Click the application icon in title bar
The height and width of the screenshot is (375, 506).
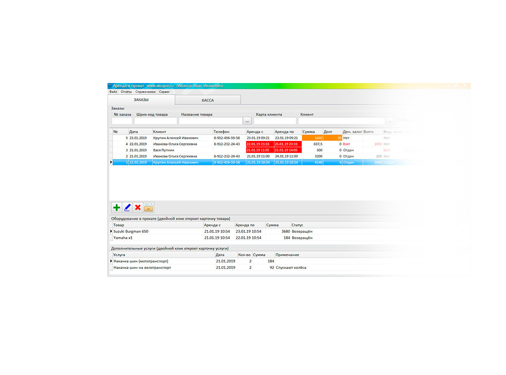tap(110, 86)
